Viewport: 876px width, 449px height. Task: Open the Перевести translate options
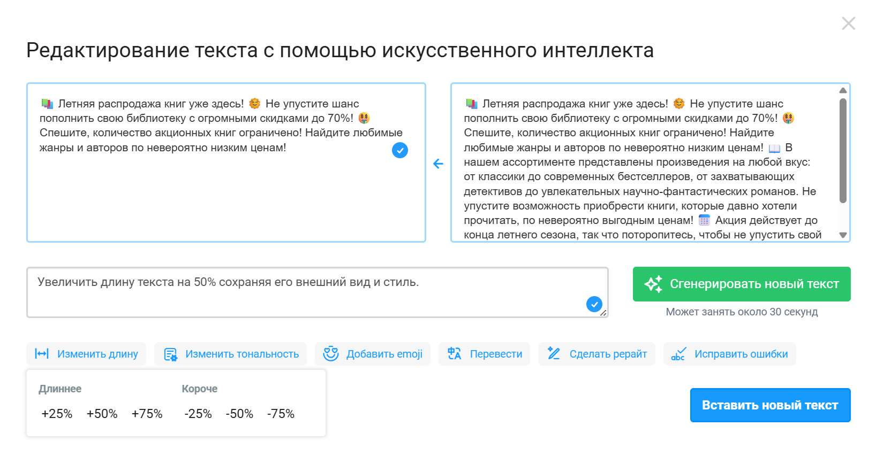[485, 354]
